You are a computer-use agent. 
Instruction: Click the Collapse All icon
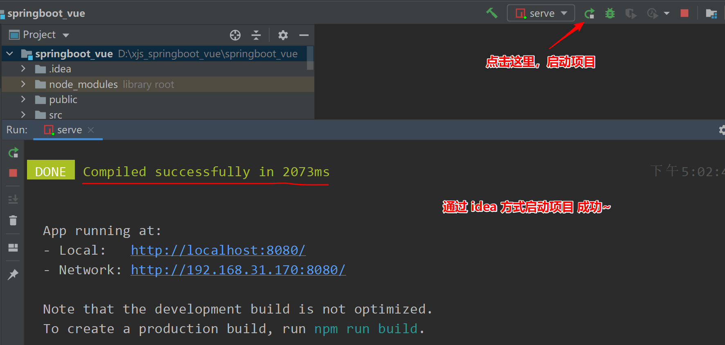(256, 35)
